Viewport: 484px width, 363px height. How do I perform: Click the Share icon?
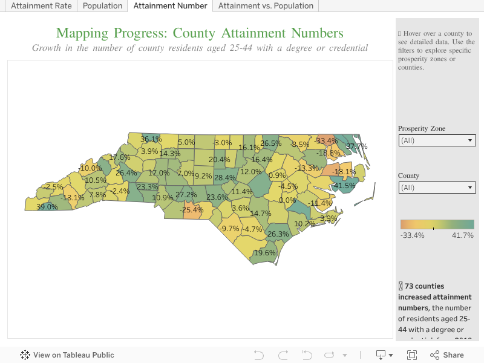446,355
